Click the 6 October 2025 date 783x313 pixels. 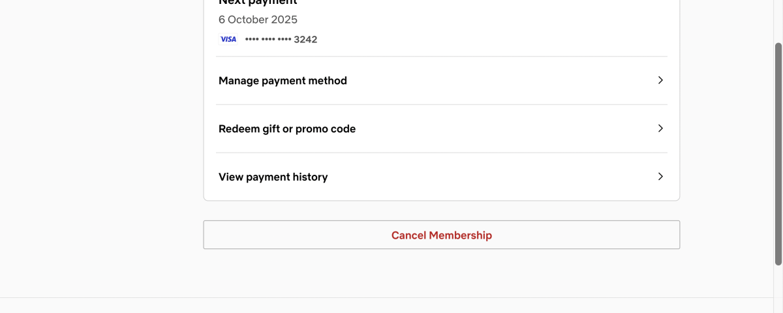(x=258, y=20)
